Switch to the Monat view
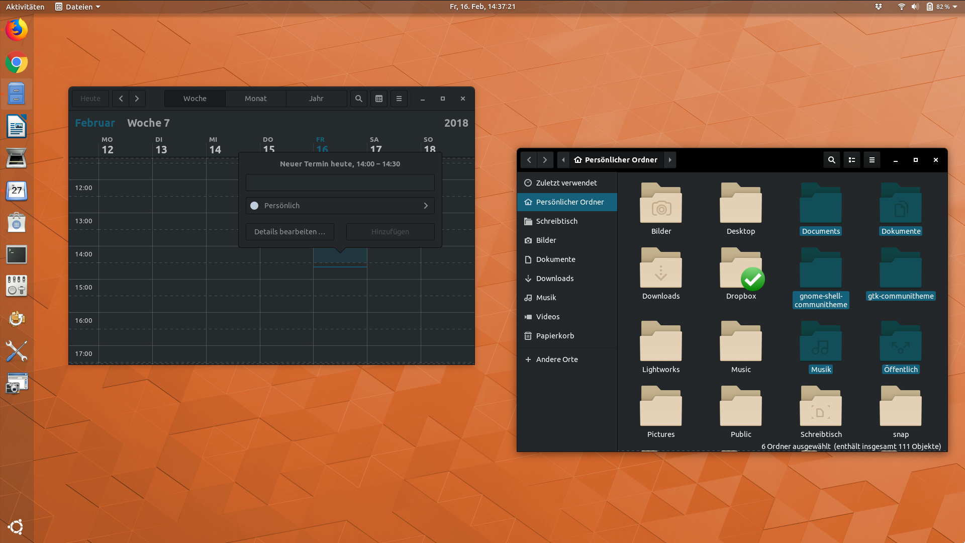The height and width of the screenshot is (543, 965). (255, 99)
